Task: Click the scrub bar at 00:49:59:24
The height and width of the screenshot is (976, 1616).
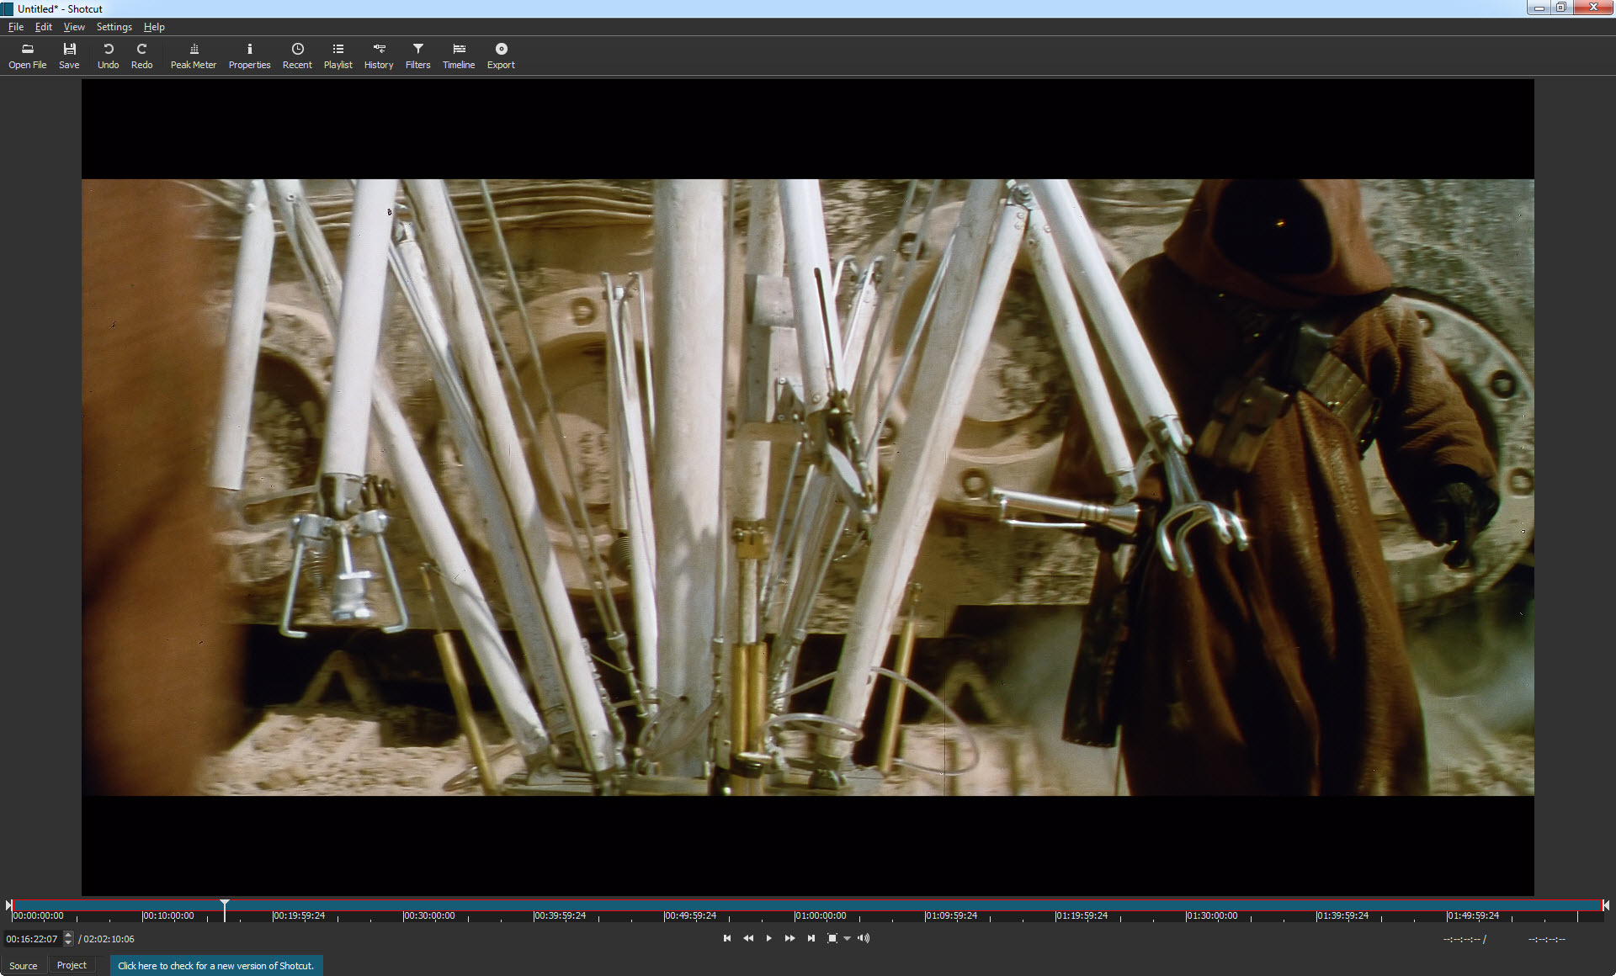Action: coord(690,915)
